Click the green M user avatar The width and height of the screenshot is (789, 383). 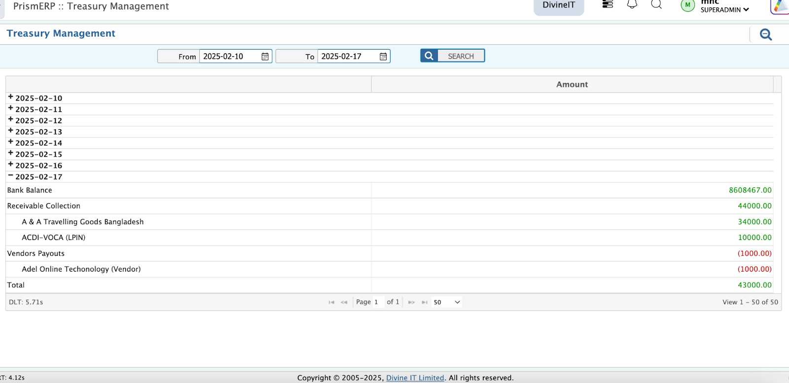pos(687,5)
